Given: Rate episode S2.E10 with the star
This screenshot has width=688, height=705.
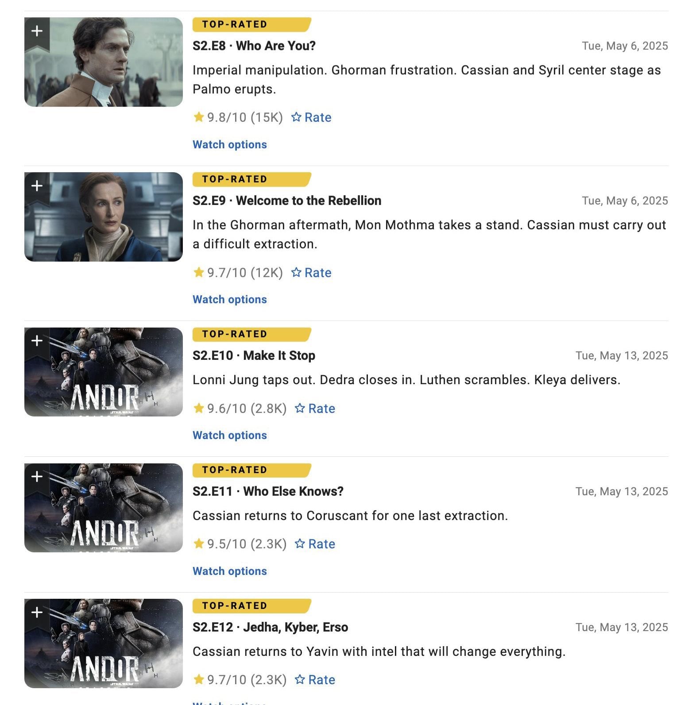Looking at the screenshot, I should [x=315, y=408].
